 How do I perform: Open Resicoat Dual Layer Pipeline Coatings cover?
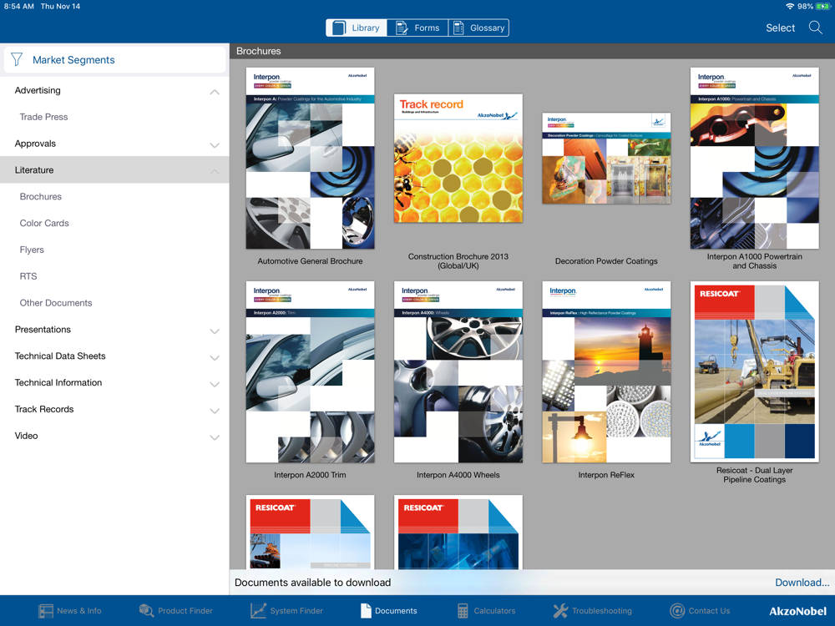[754, 372]
